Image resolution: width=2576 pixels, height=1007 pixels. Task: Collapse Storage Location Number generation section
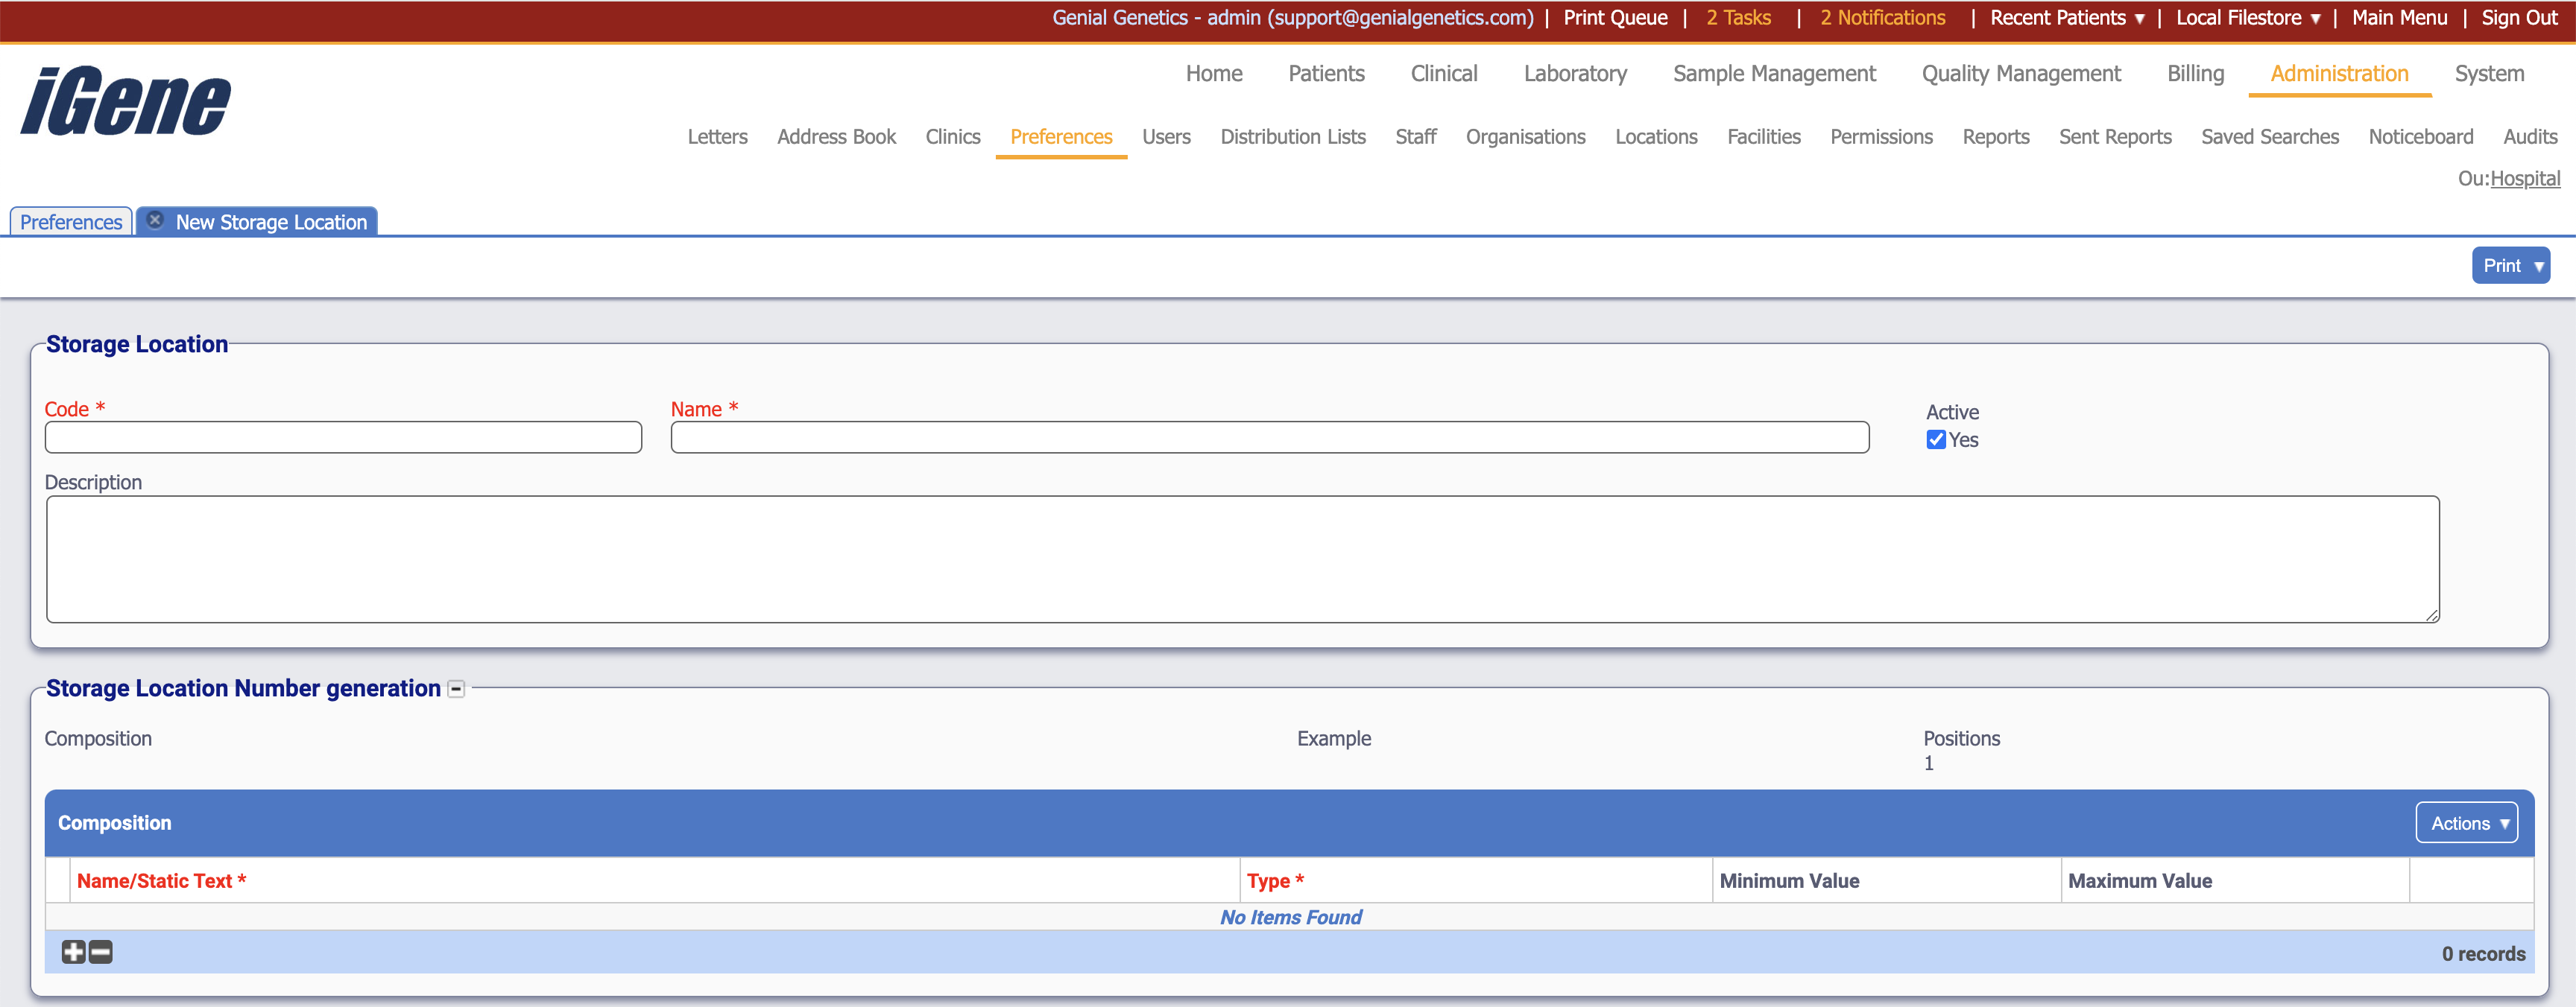[456, 689]
